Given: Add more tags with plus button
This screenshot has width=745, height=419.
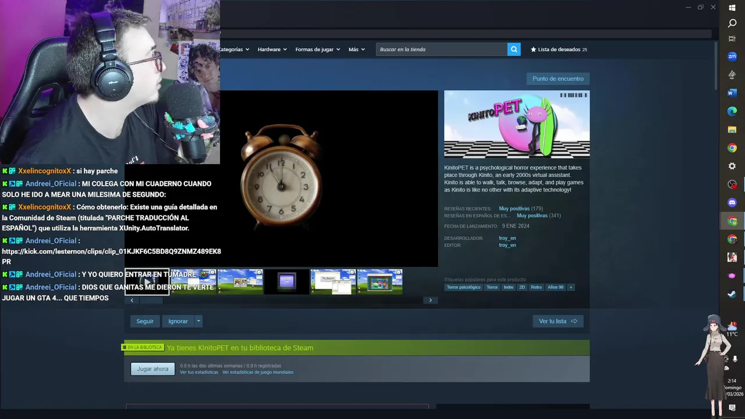Looking at the screenshot, I should point(571,287).
